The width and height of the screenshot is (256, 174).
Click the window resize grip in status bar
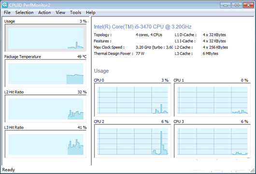pyautogui.click(x=253, y=171)
